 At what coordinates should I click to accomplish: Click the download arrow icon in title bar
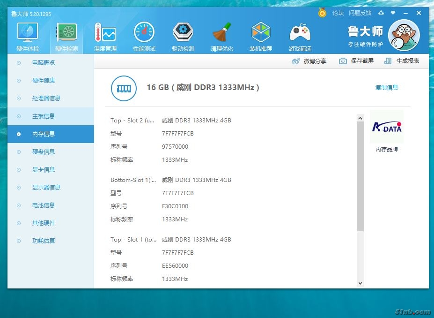[381, 13]
